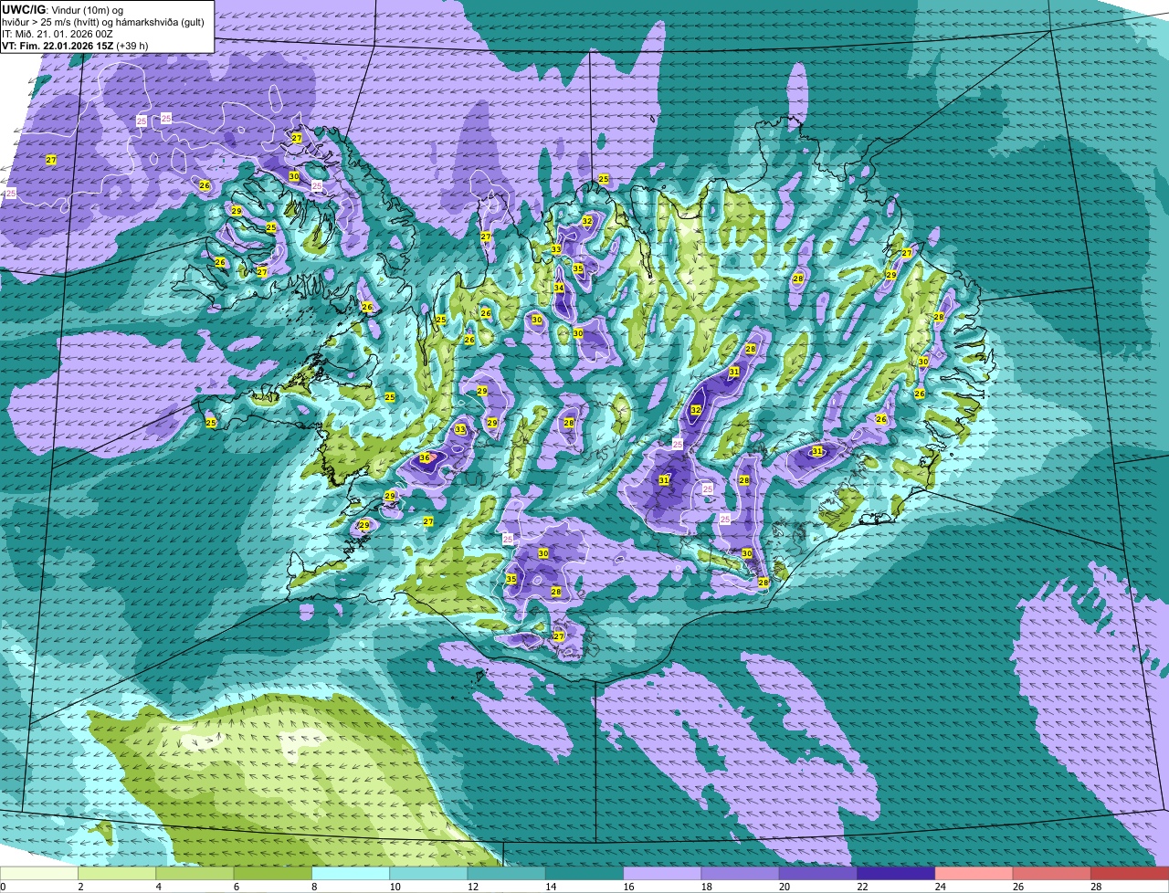Click tick label 0 on color scale
Image resolution: width=1169 pixels, height=893 pixels.
[3, 886]
